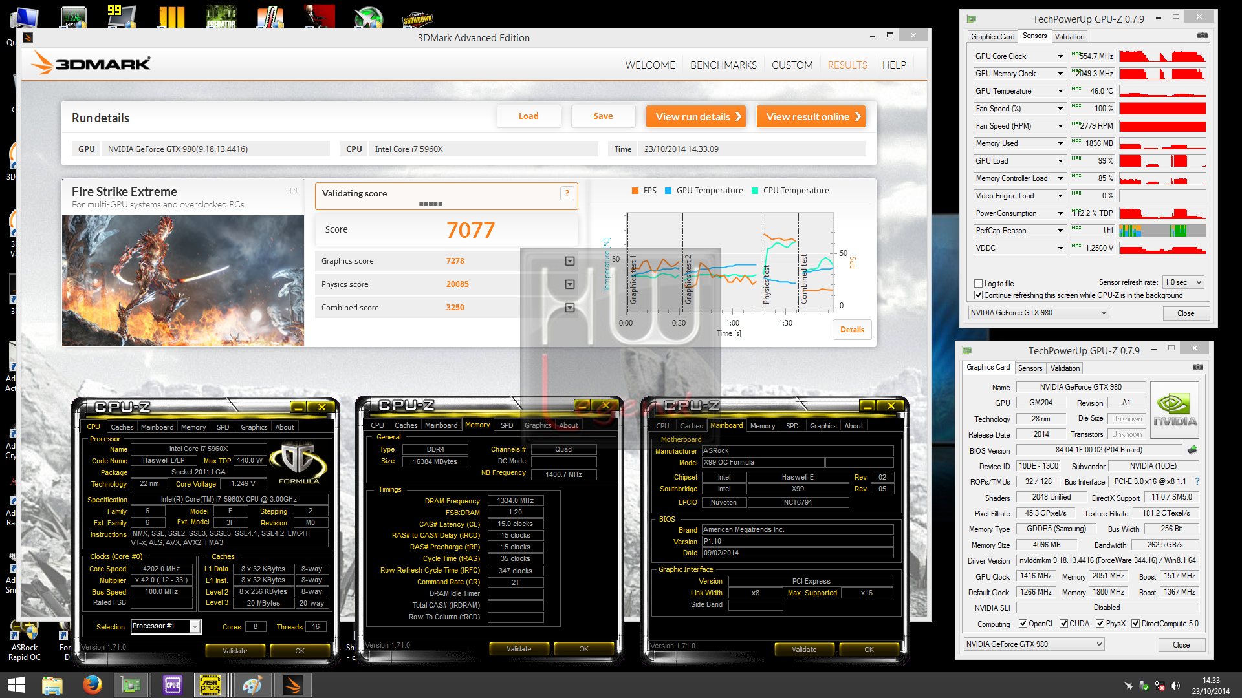Open the thermometer utility desktop icon

coord(270,16)
